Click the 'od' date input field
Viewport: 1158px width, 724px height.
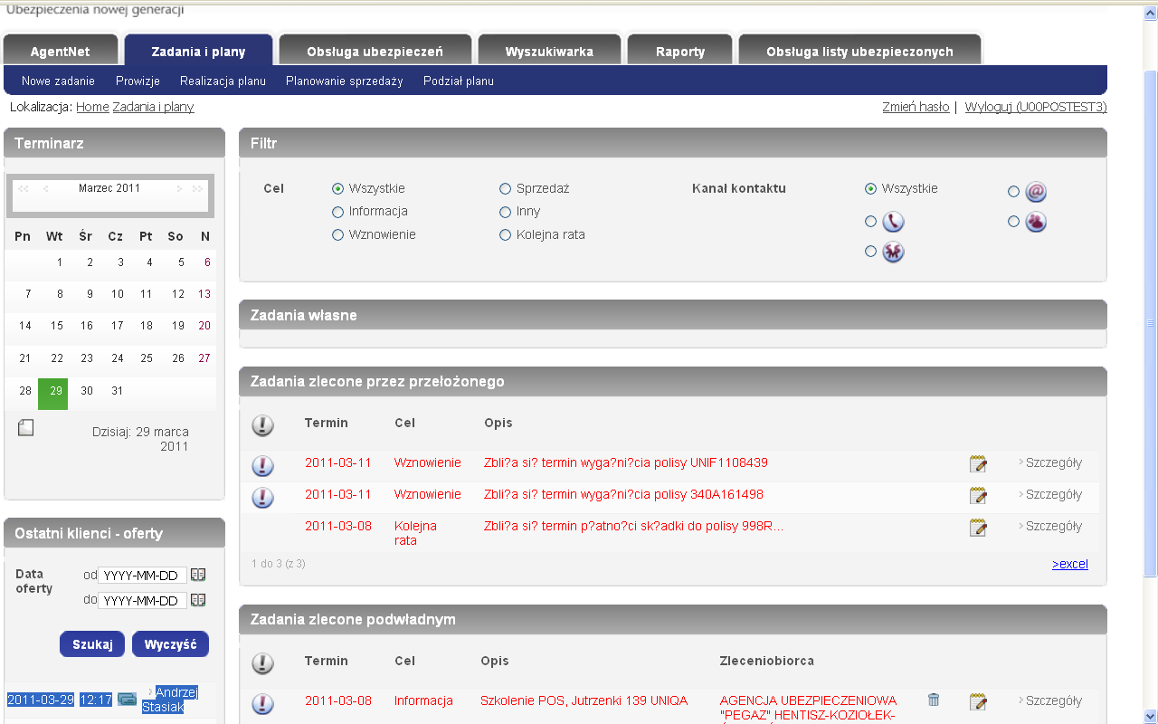pyautogui.click(x=142, y=576)
